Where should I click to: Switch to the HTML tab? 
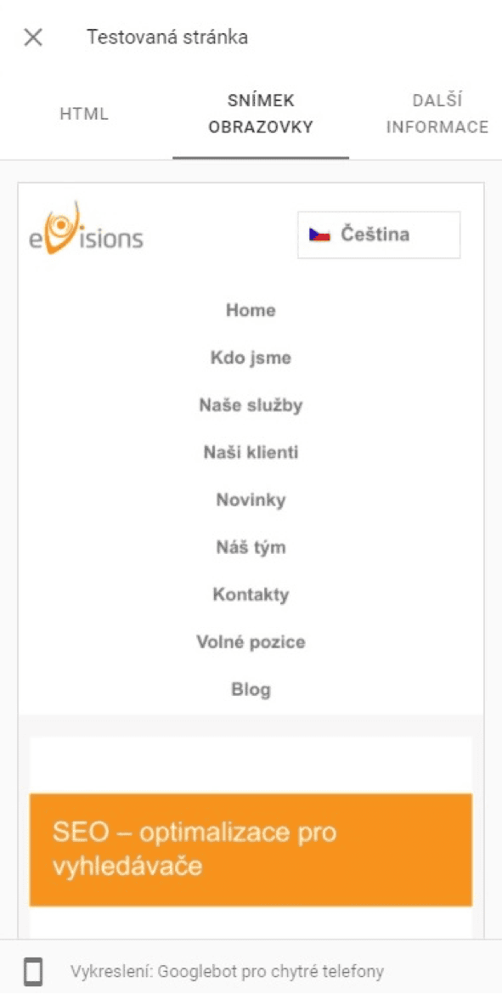84,114
